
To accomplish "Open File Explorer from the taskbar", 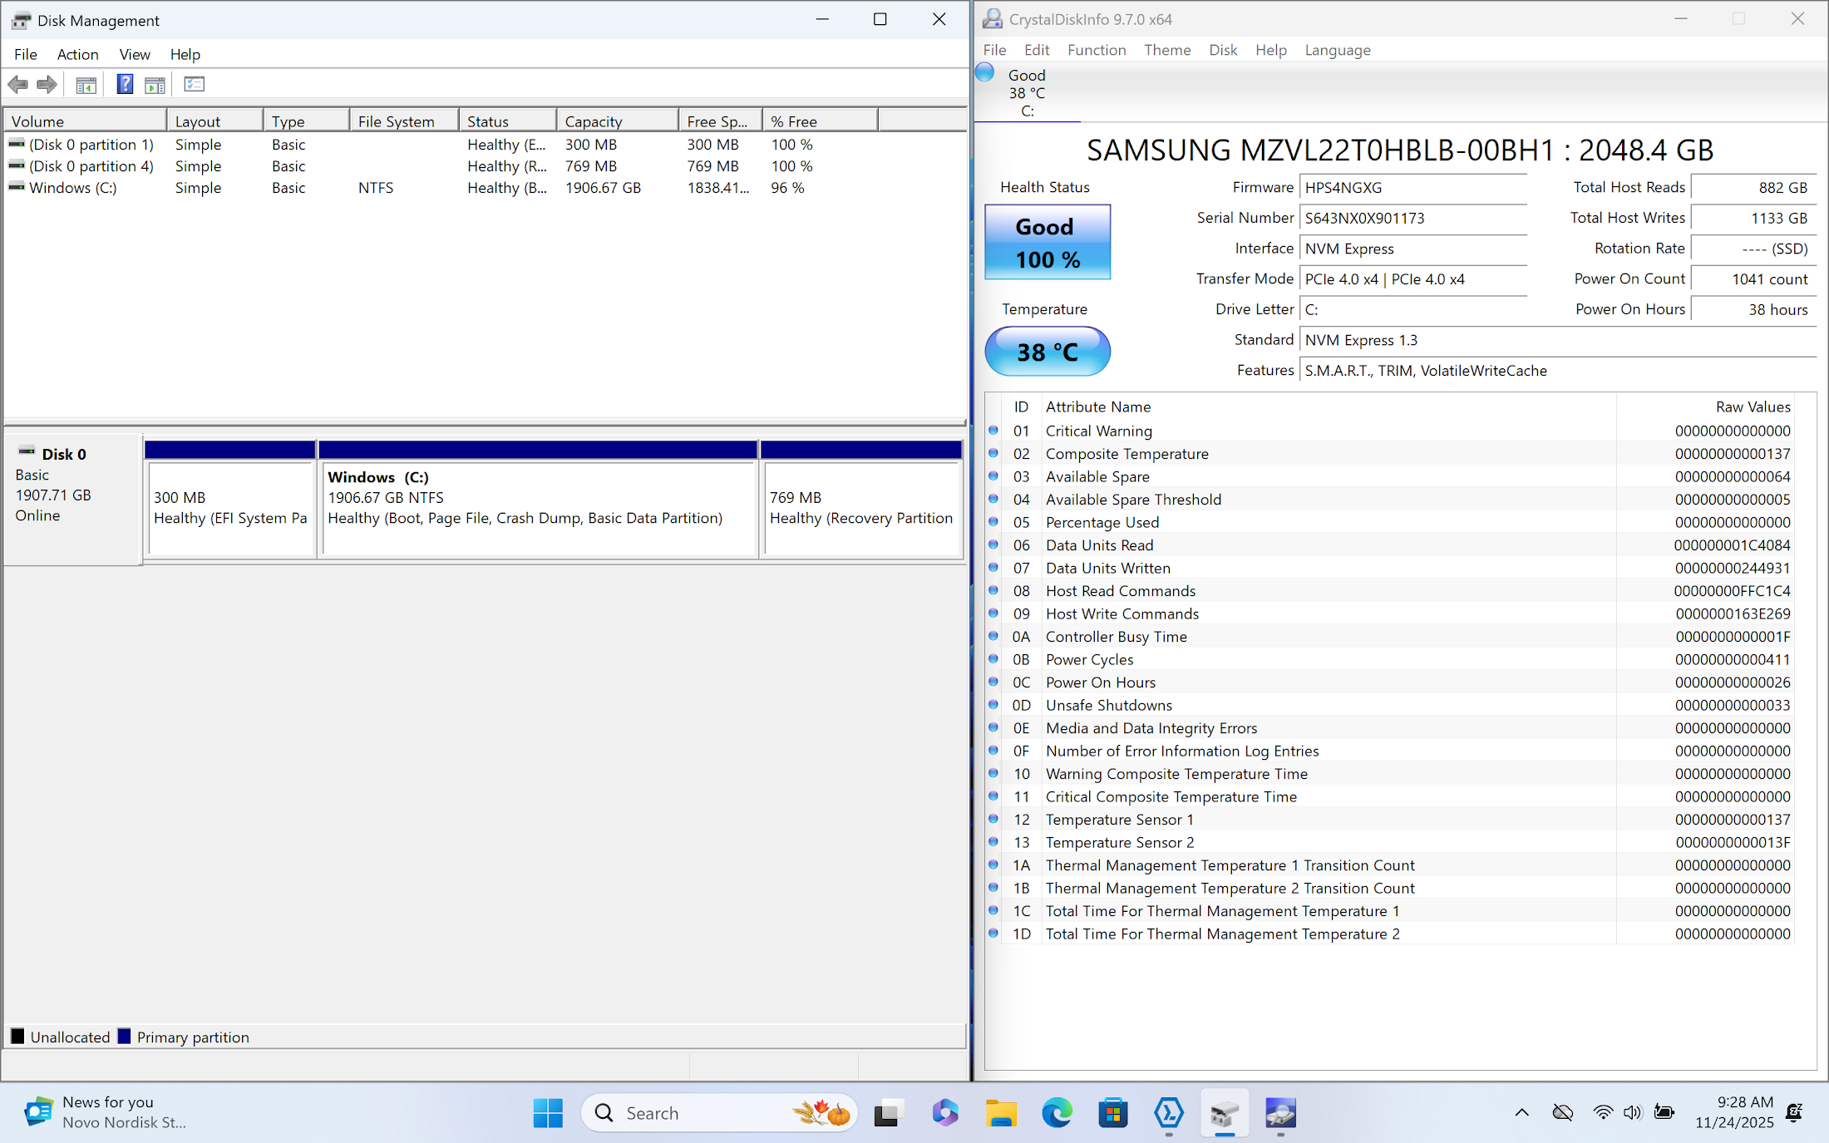I will [1001, 1112].
